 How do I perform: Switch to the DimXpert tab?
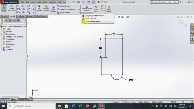coord(30,16)
